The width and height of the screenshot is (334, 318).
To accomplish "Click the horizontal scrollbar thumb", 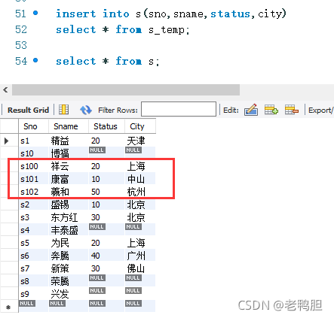I will point(126,89).
